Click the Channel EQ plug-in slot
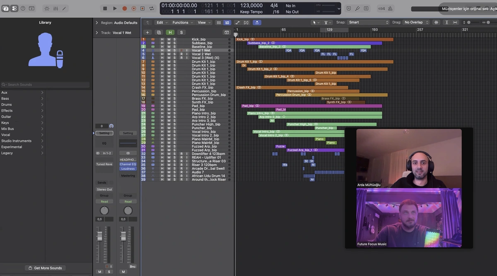The height and width of the screenshot is (276, 497). pyautogui.click(x=128, y=165)
